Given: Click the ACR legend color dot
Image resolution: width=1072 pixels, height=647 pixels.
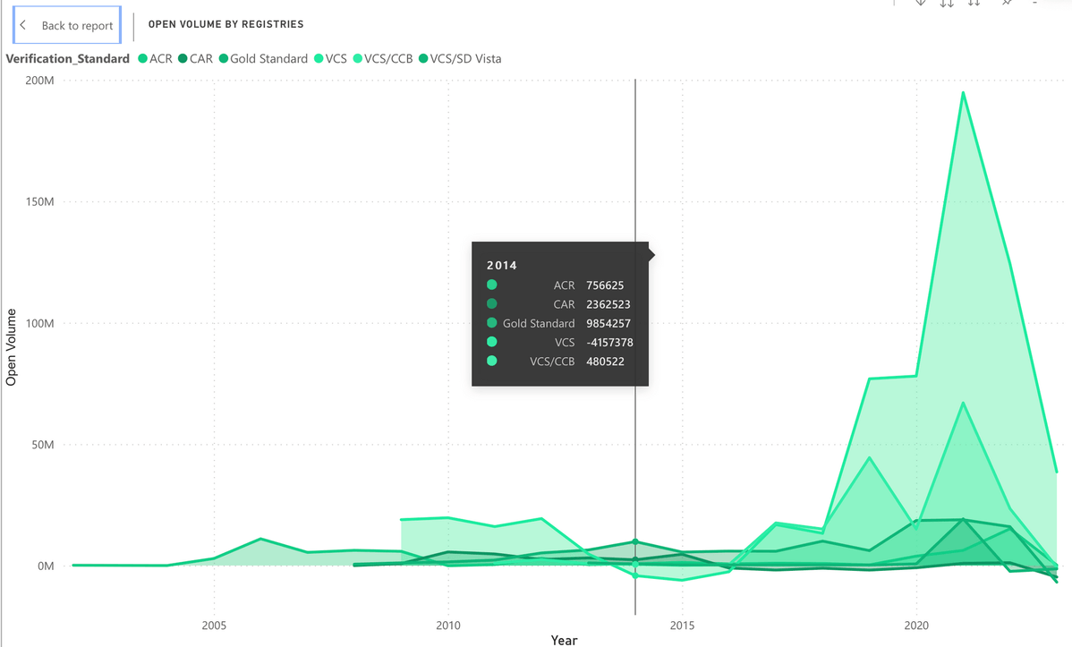Looking at the screenshot, I should (142, 59).
